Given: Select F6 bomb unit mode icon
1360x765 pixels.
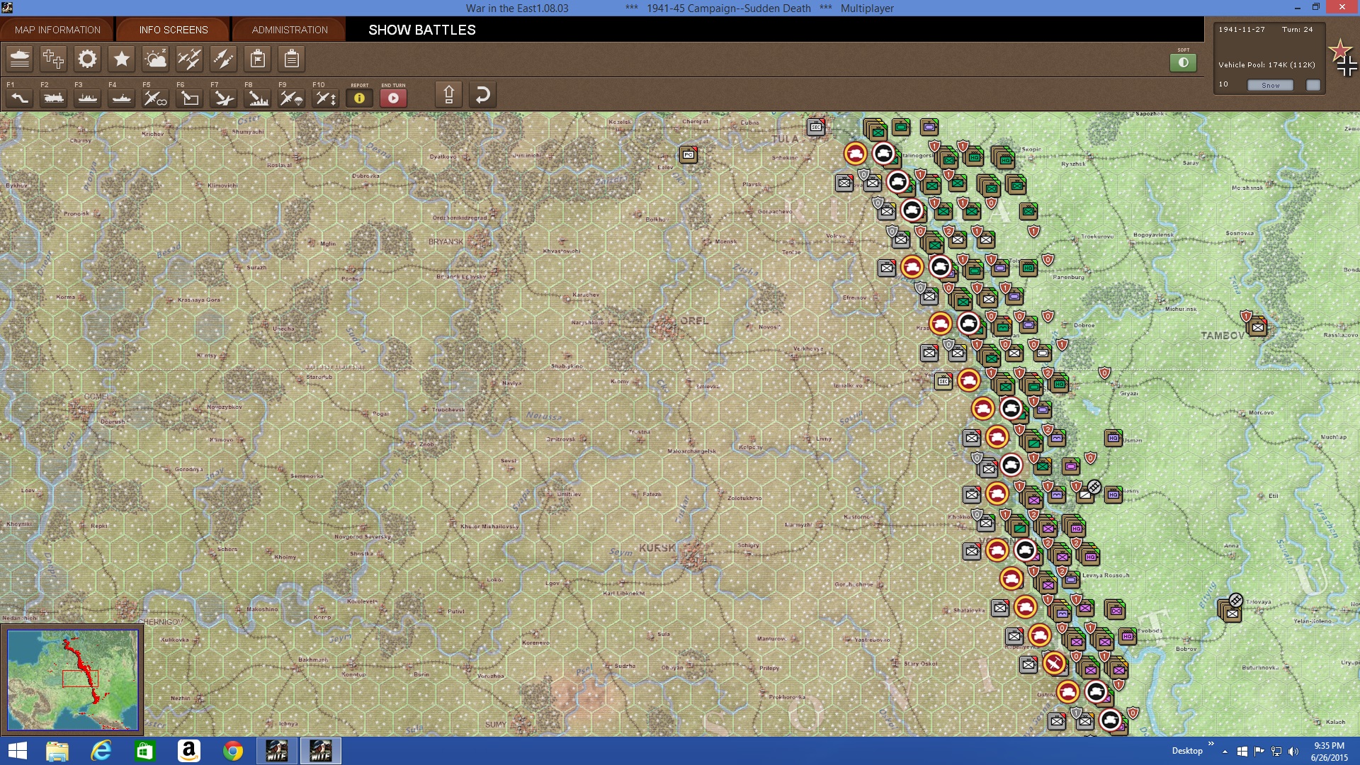Looking at the screenshot, I should [x=190, y=98].
